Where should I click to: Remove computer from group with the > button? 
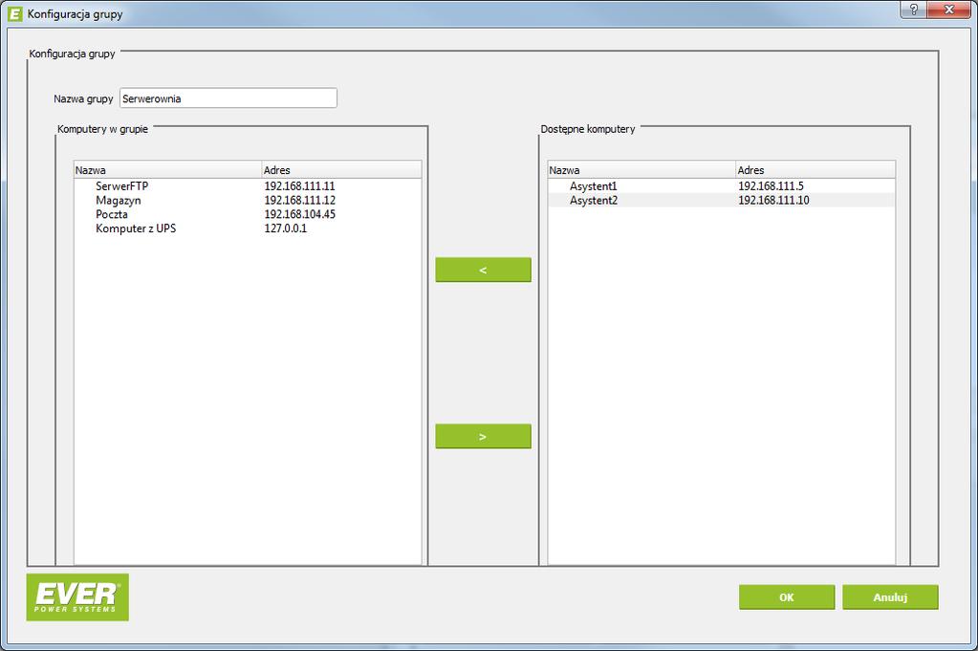click(x=484, y=437)
